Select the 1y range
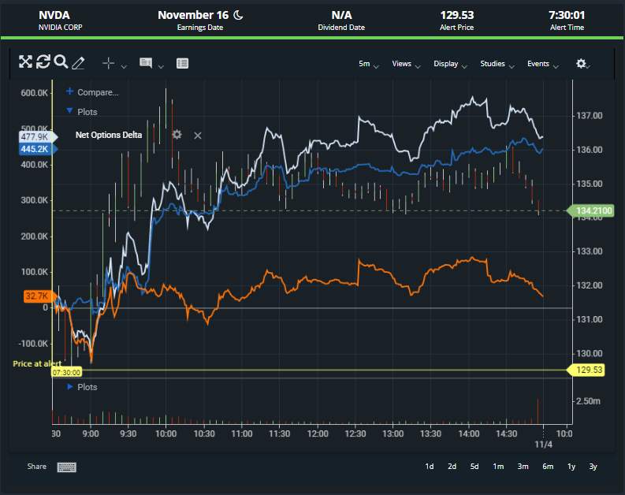Viewport: 625px width, 495px height. [571, 467]
